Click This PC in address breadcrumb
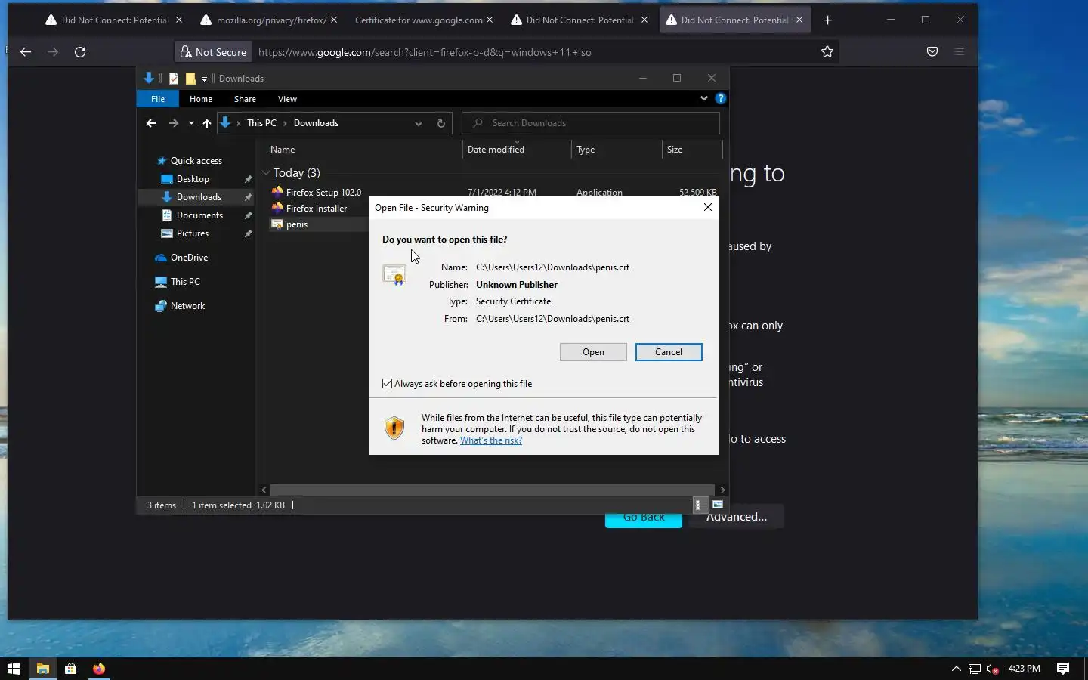 tap(261, 123)
